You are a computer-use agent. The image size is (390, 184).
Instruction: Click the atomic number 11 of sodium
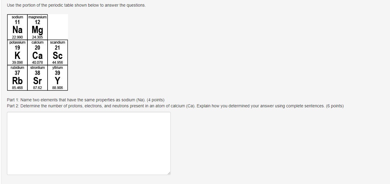(x=17, y=22)
